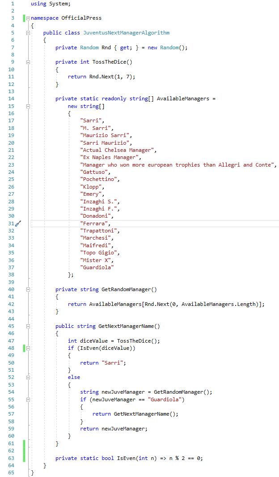The image size is (279, 477).
Task: Click the IsEven(int n) declaration on line 63
Action: pos(137,458)
